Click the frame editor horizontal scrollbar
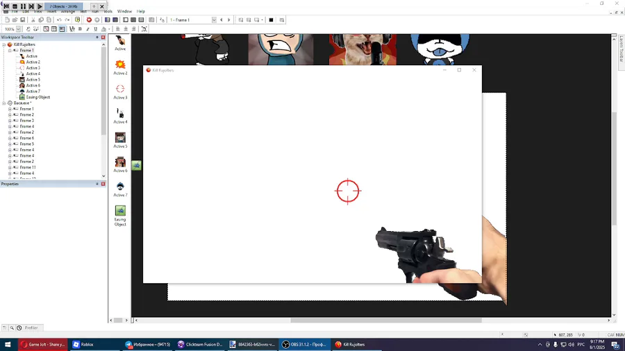 coord(386,320)
